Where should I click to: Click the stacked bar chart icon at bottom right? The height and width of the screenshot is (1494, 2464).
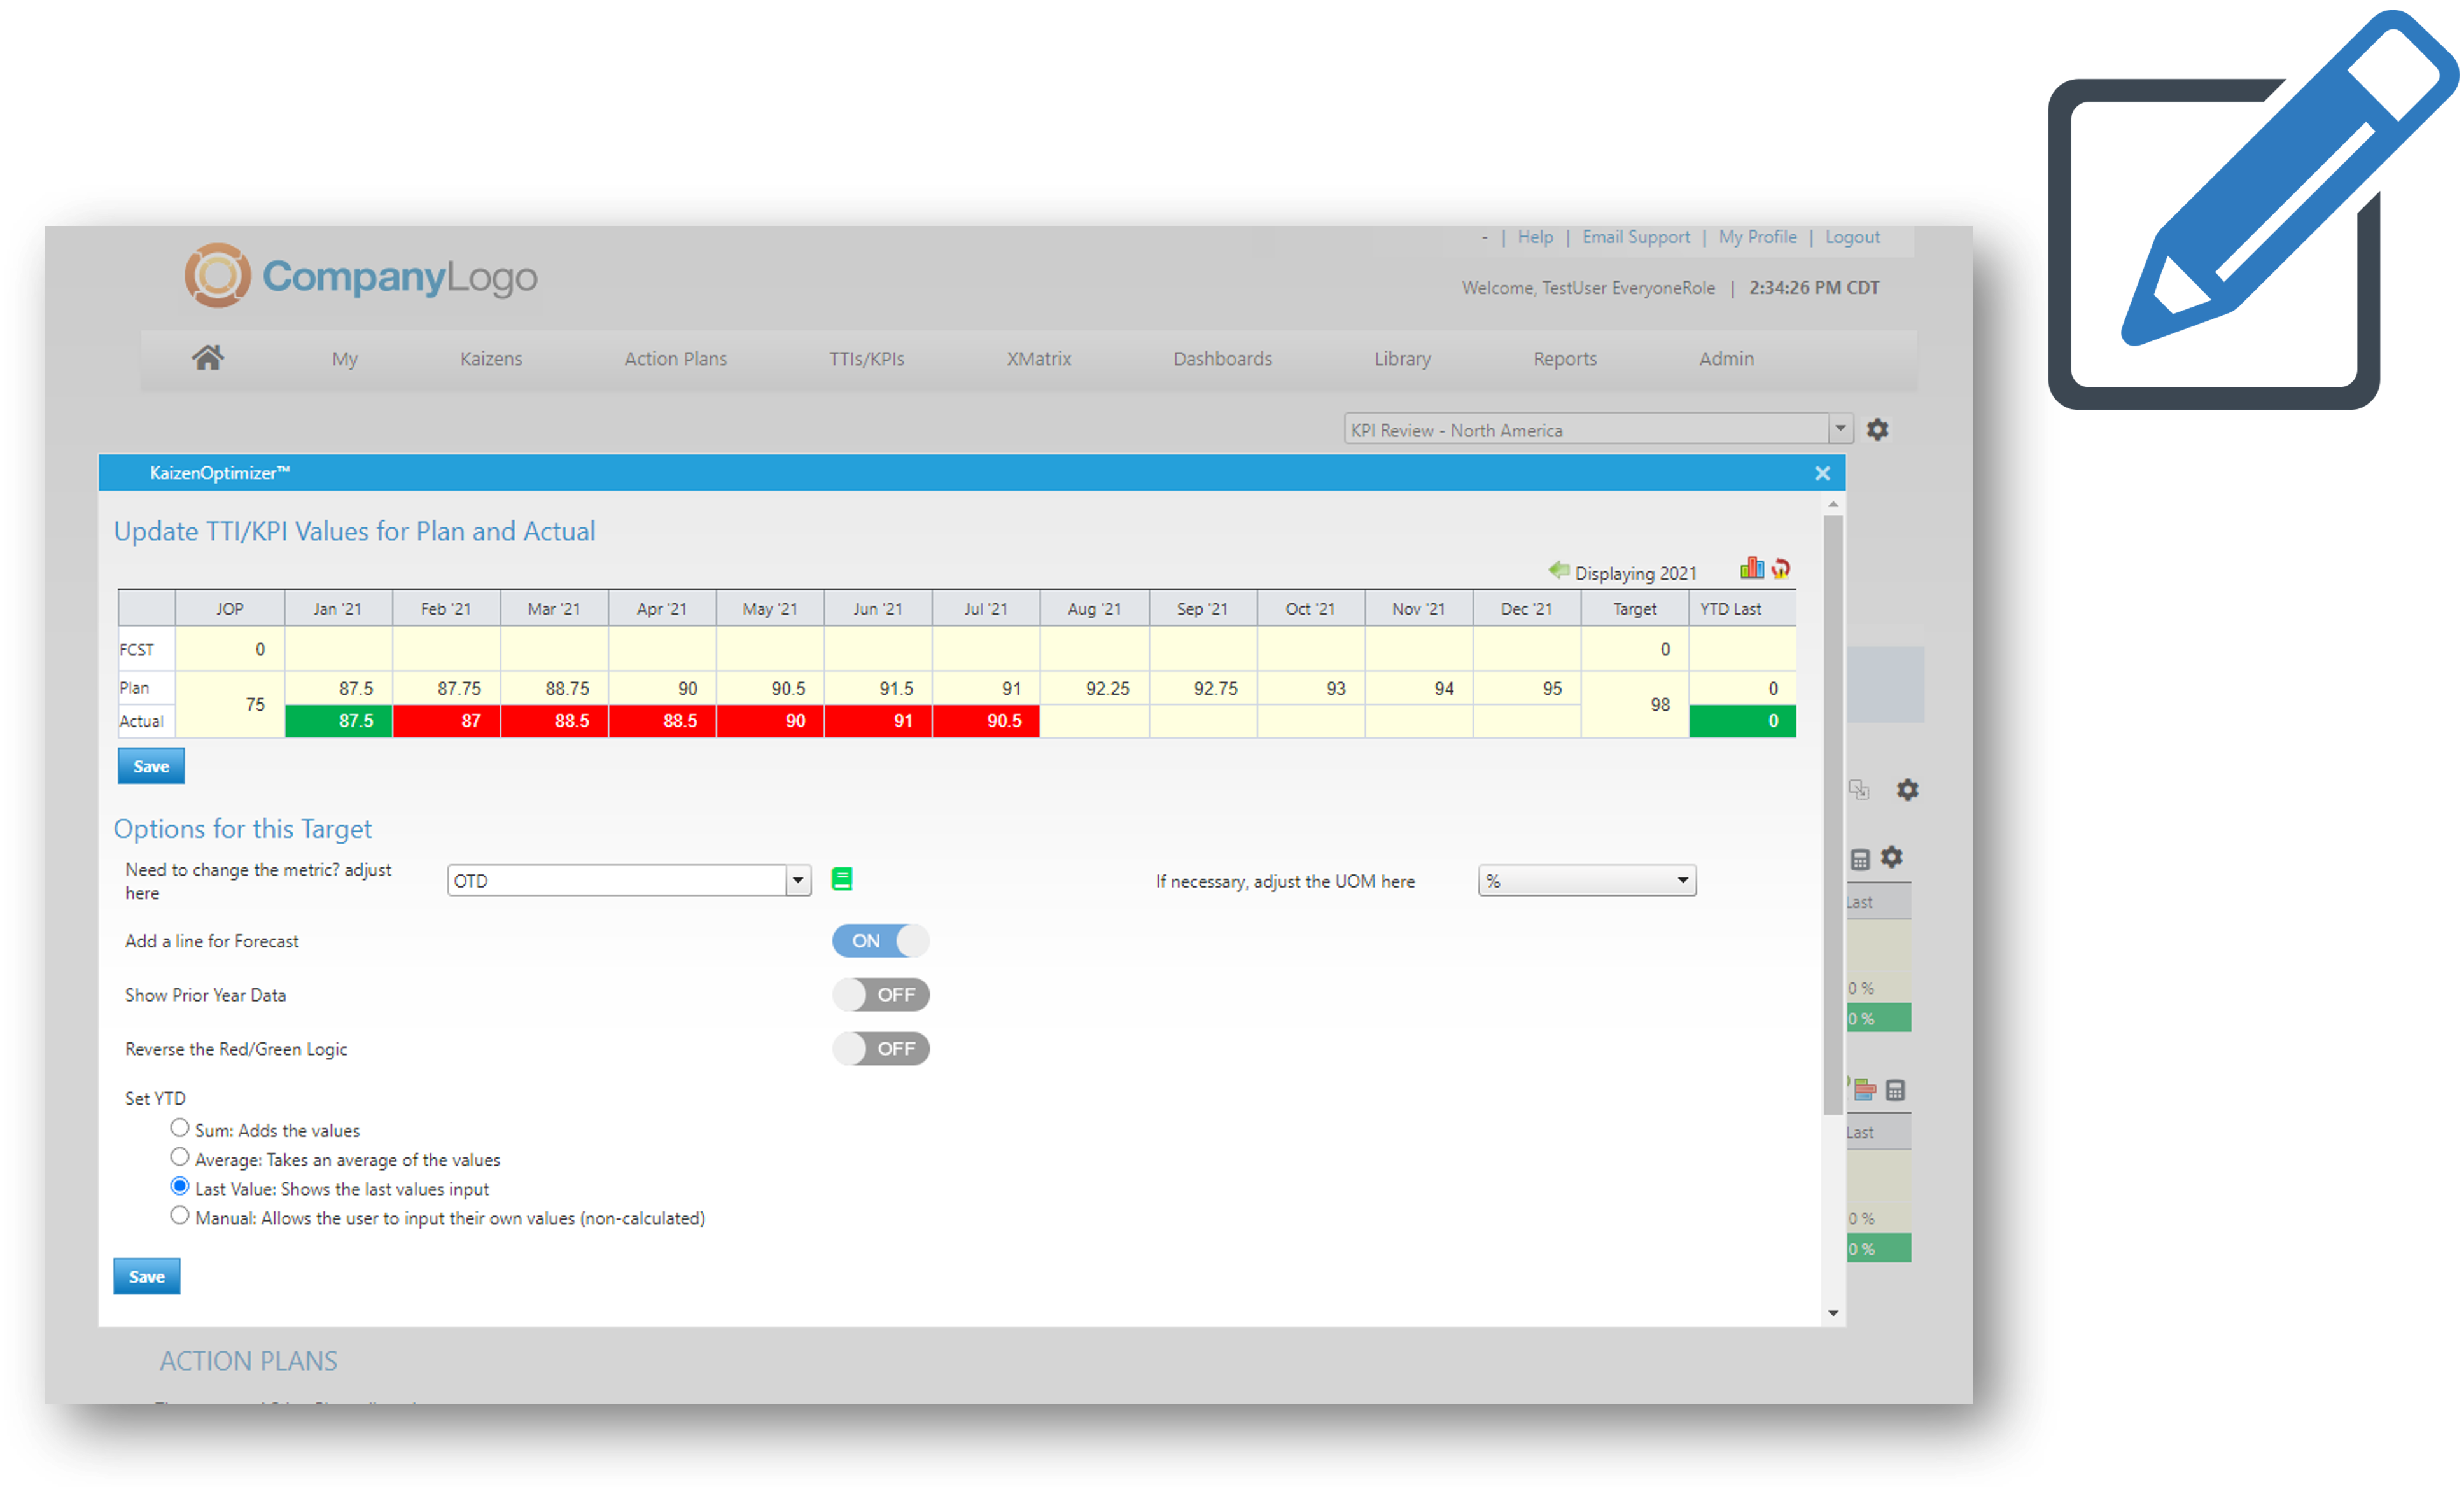pyautogui.click(x=1867, y=1090)
